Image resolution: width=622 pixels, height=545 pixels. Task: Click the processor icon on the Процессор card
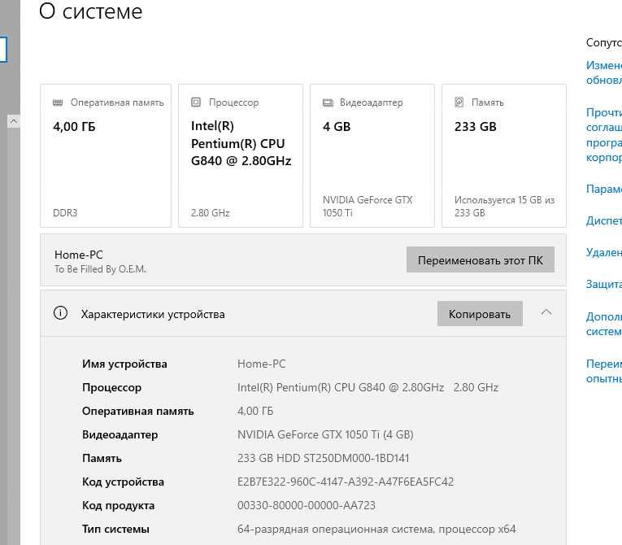[196, 102]
